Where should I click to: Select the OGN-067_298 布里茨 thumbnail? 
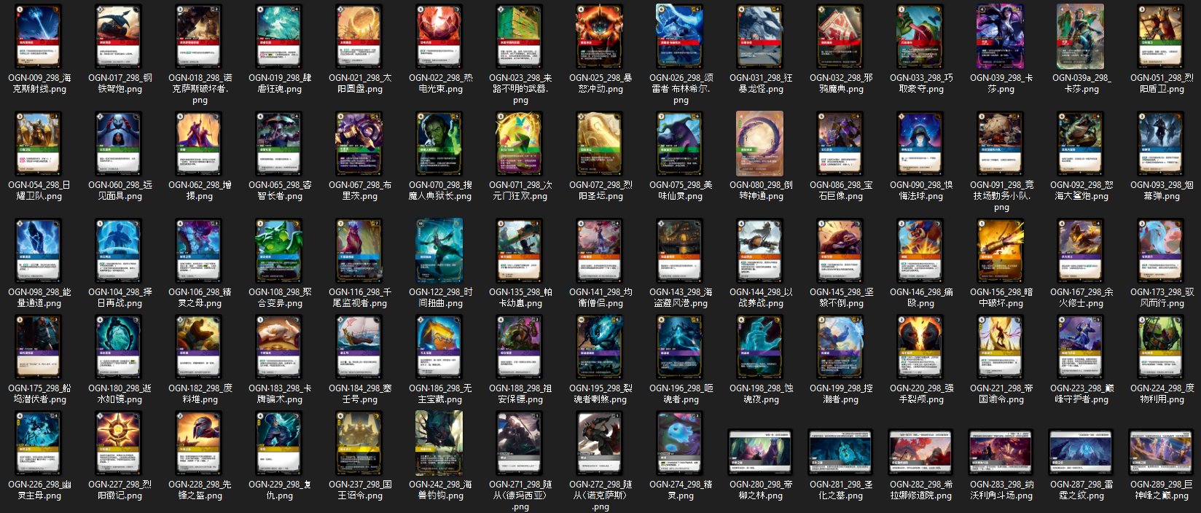pyautogui.click(x=360, y=144)
